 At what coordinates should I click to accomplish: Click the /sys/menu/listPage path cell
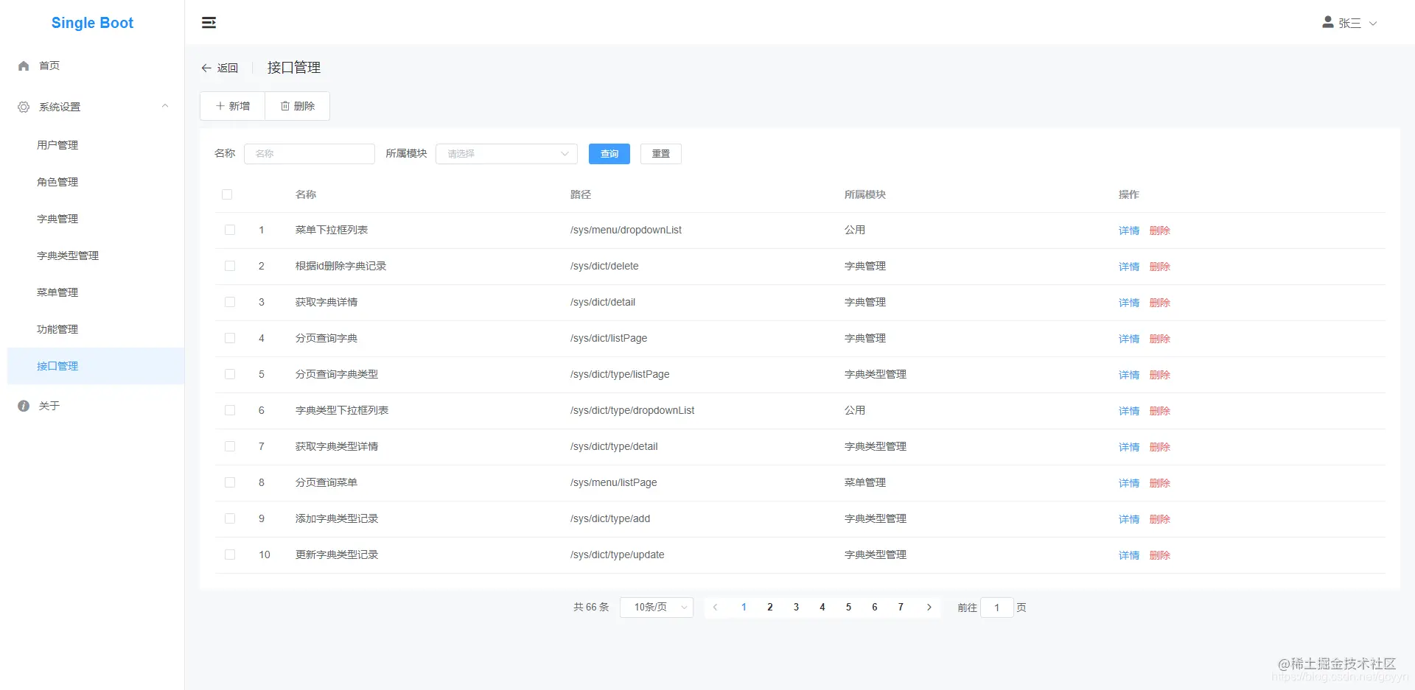click(x=613, y=482)
